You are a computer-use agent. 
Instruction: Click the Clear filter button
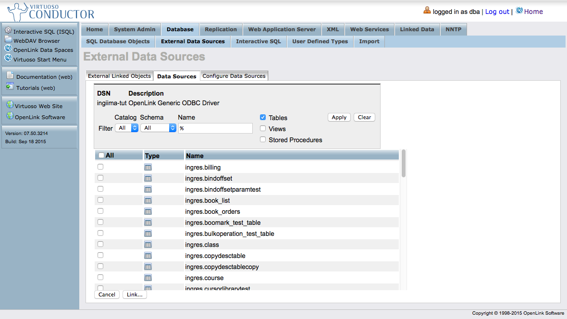click(x=365, y=117)
